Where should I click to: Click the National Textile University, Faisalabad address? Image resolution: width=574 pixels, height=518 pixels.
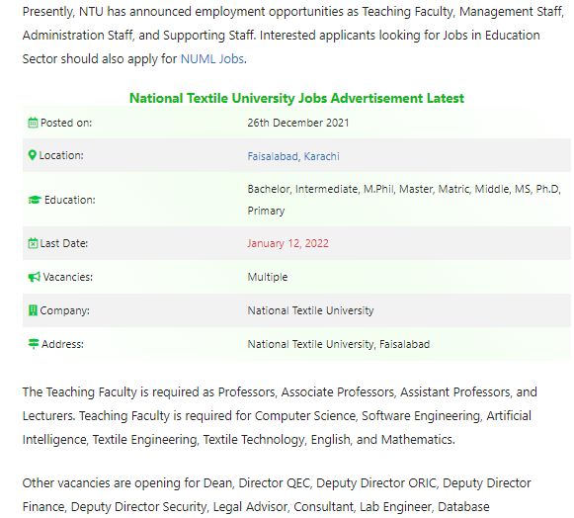(x=339, y=344)
